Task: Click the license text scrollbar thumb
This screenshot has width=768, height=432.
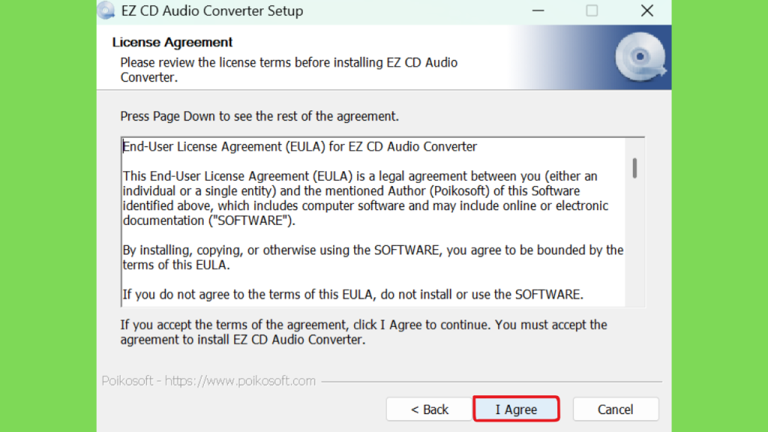Action: point(634,168)
